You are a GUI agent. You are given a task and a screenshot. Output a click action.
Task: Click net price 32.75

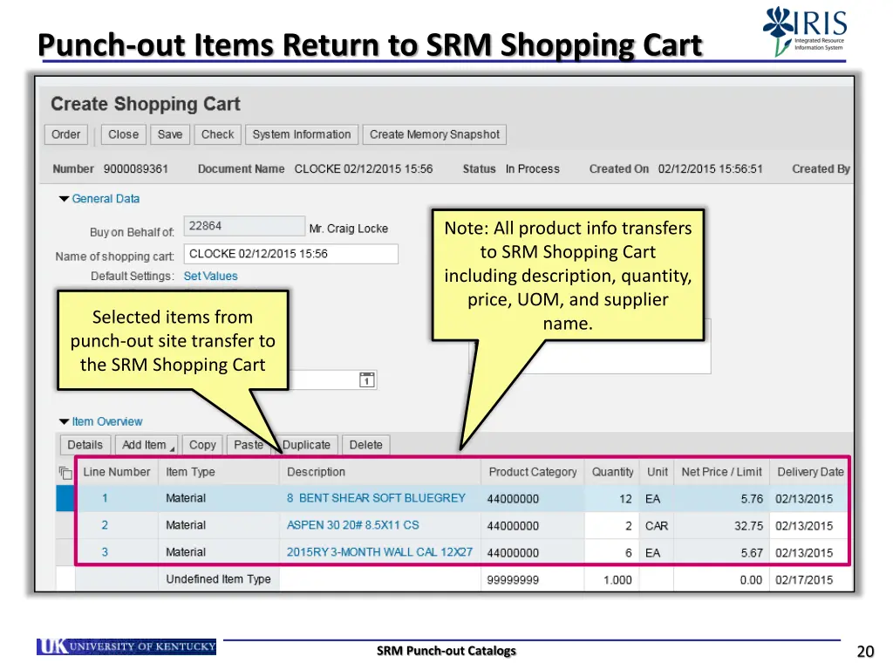tap(748, 526)
